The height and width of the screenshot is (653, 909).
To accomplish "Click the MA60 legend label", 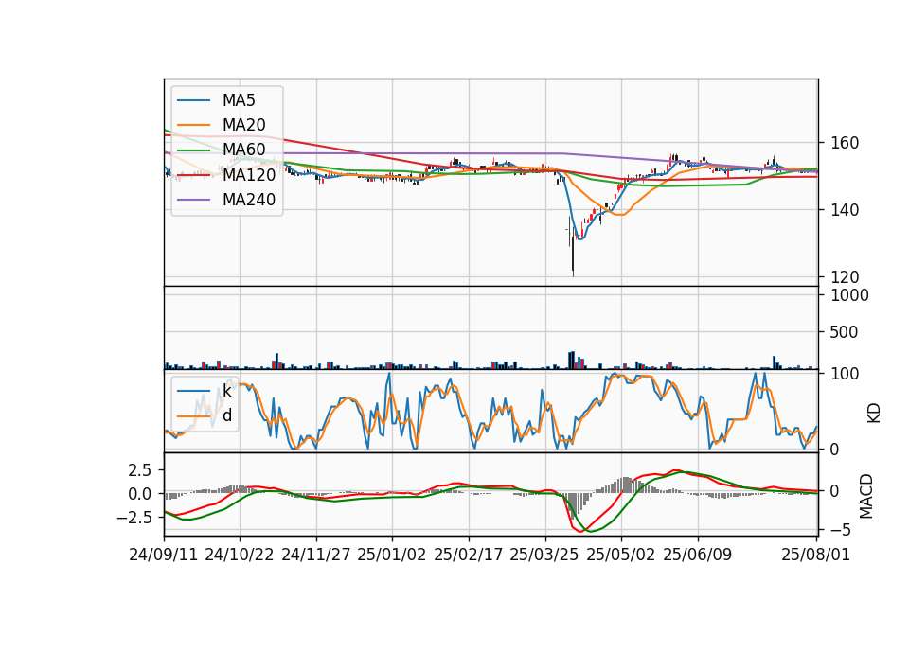I will [x=243, y=150].
